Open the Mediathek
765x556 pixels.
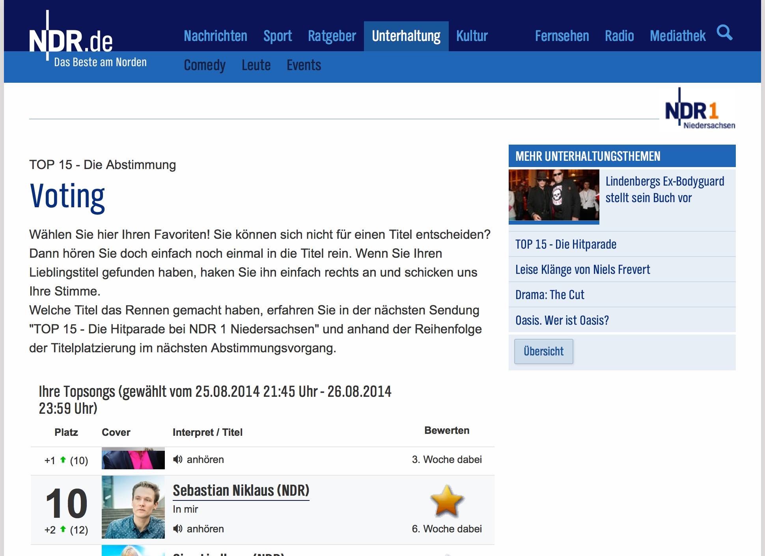(x=678, y=36)
